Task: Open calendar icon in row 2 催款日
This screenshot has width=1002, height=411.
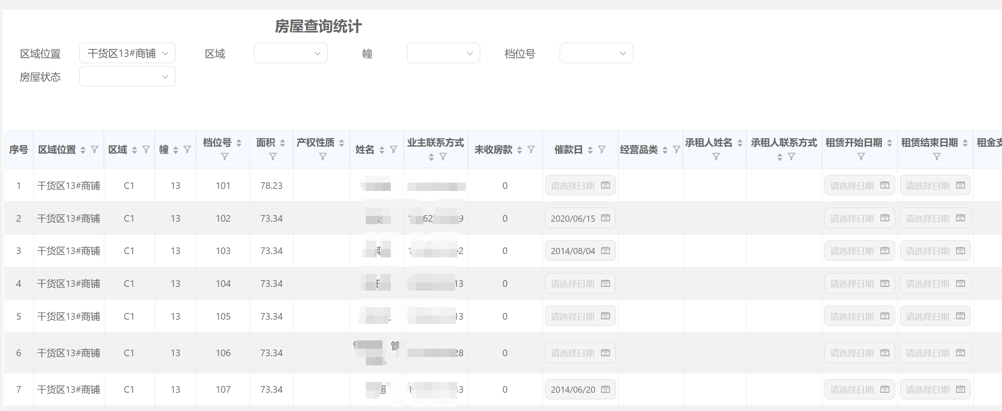Action: [605, 218]
